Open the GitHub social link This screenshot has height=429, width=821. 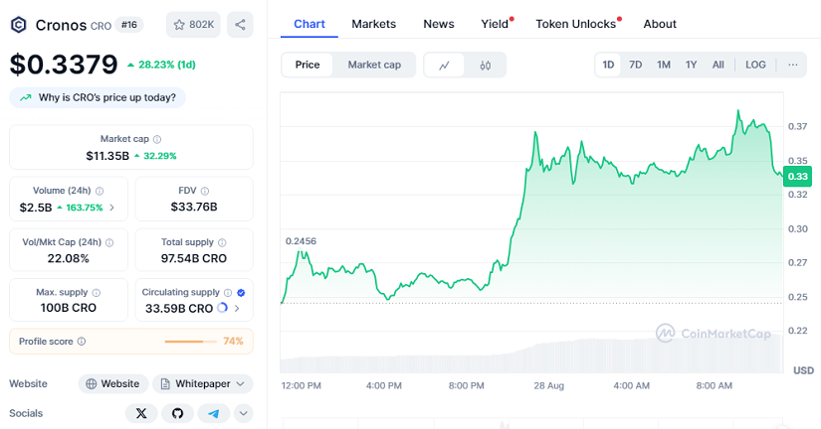click(177, 413)
